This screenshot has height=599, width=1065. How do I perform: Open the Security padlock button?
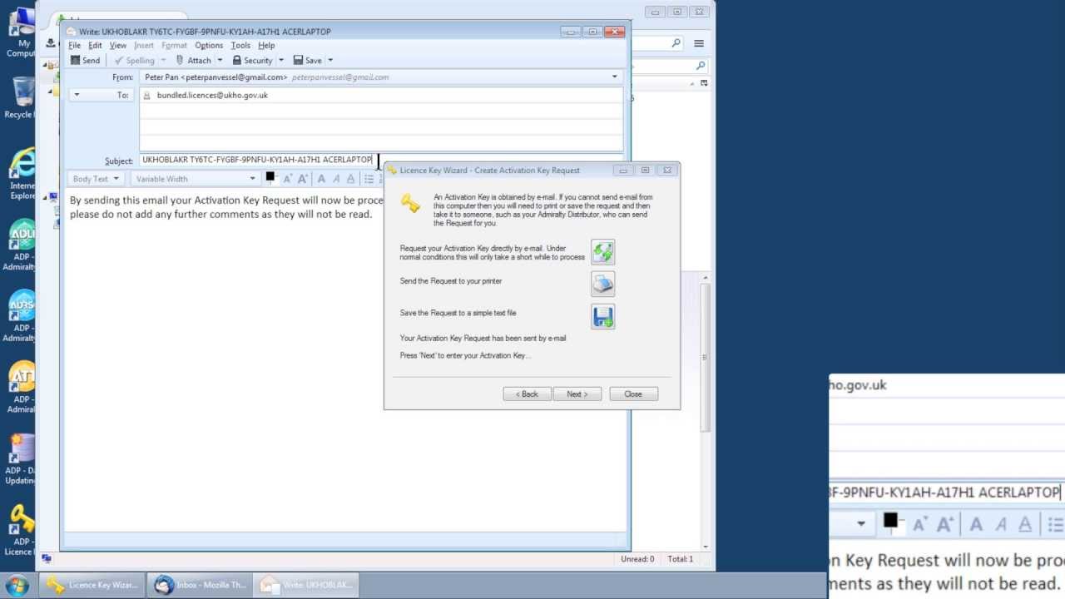pyautogui.click(x=252, y=60)
